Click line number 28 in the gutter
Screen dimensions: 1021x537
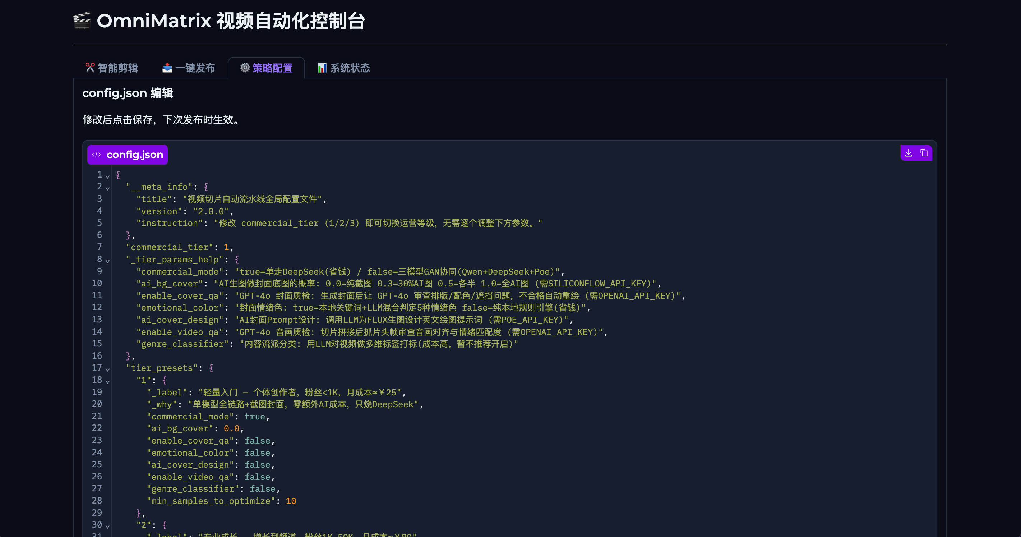(97, 501)
